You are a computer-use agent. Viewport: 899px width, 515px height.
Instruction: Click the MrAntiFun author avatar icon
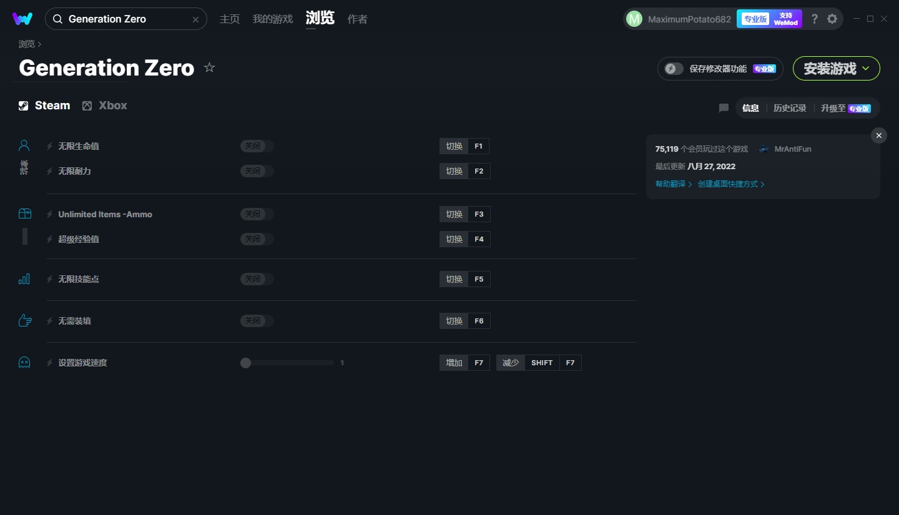764,149
